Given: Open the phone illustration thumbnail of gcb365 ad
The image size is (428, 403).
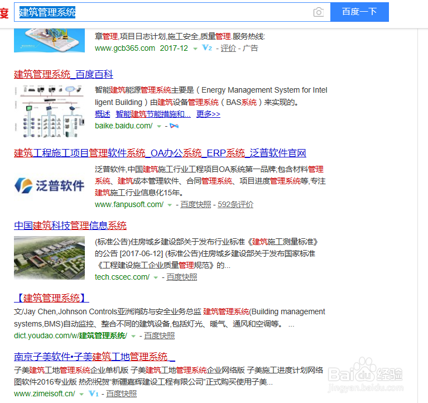Looking at the screenshot, I should pyautogui.click(x=50, y=40).
